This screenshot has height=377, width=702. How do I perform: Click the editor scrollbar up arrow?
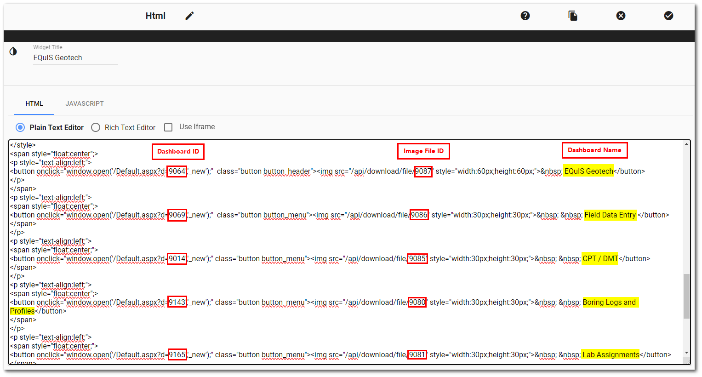coord(686,144)
